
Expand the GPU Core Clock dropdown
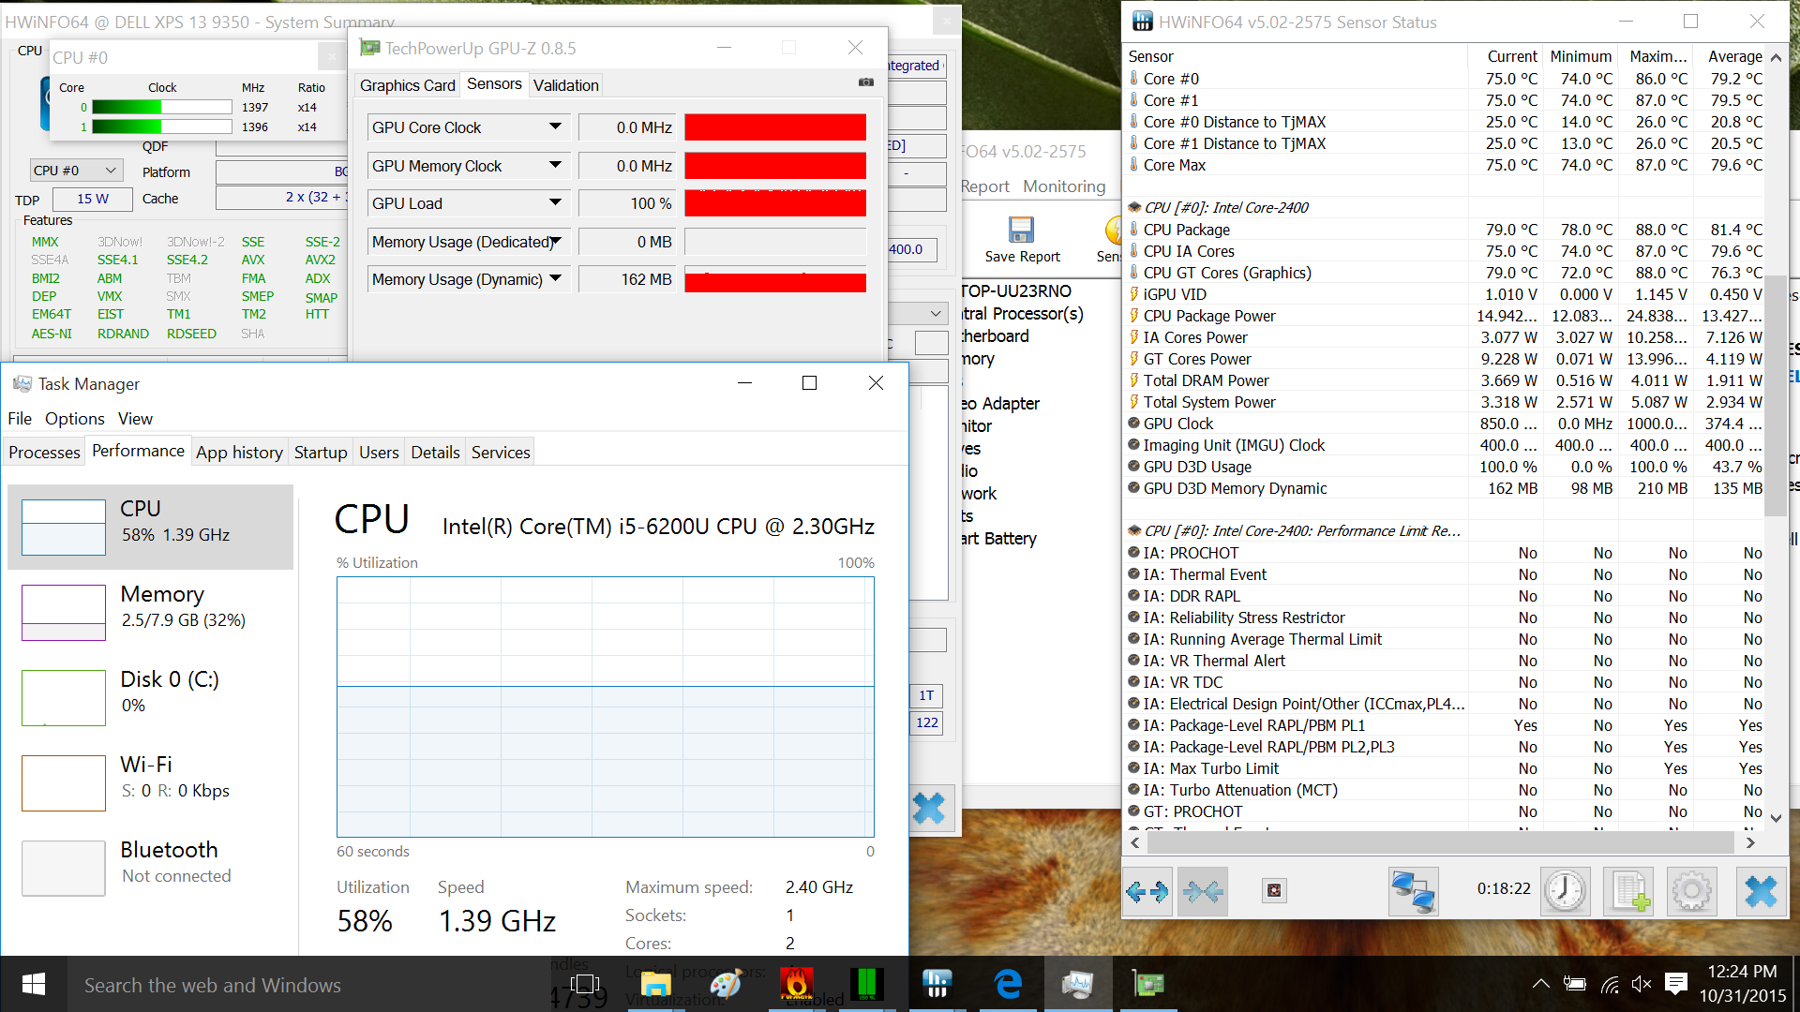pyautogui.click(x=555, y=126)
